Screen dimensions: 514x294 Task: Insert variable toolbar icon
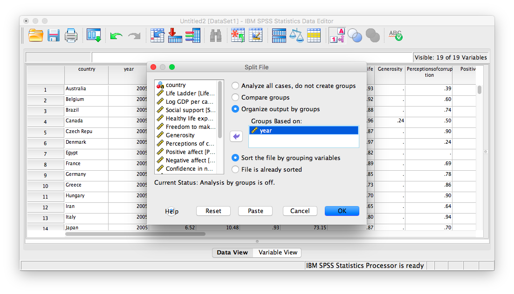click(x=255, y=35)
